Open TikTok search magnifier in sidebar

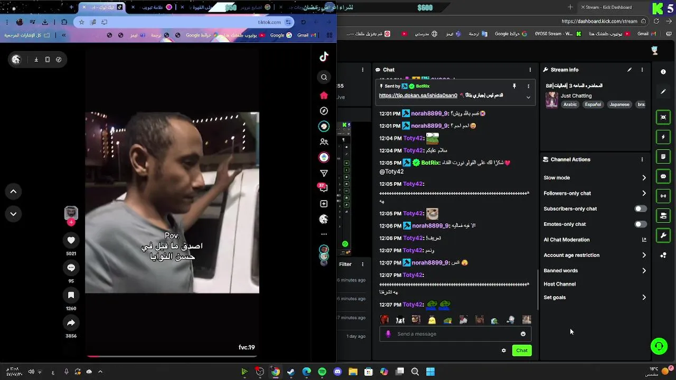324,78
